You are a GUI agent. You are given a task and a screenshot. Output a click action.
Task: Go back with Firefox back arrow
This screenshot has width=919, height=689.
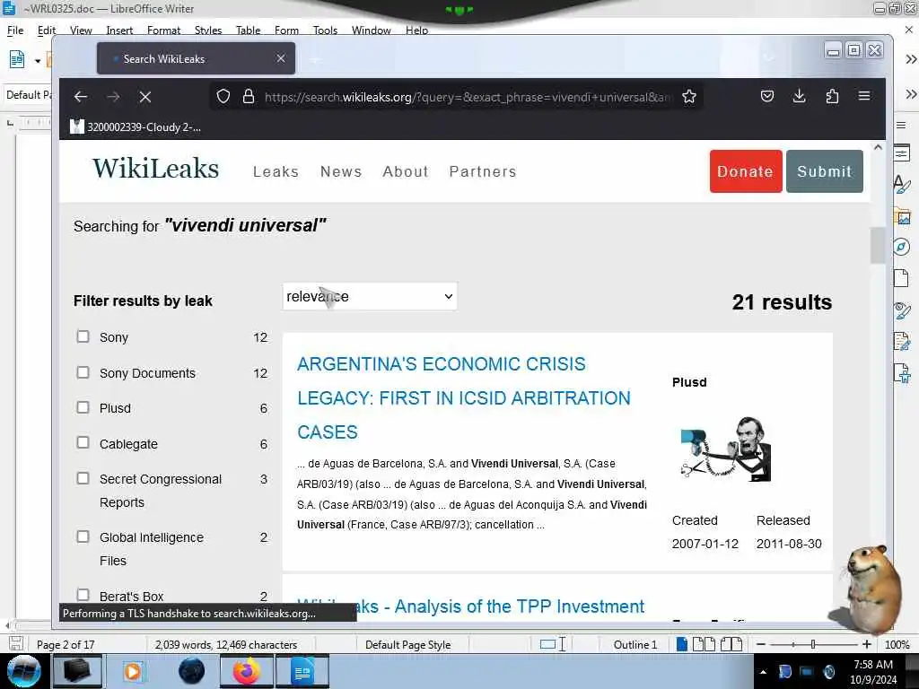81,97
